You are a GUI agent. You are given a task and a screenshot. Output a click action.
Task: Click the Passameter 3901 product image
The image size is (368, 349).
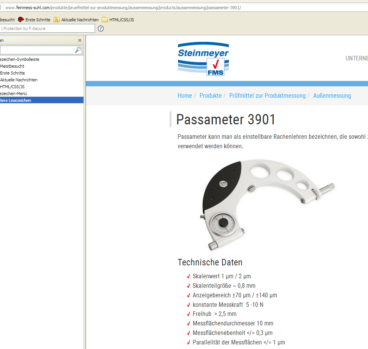coord(268,205)
